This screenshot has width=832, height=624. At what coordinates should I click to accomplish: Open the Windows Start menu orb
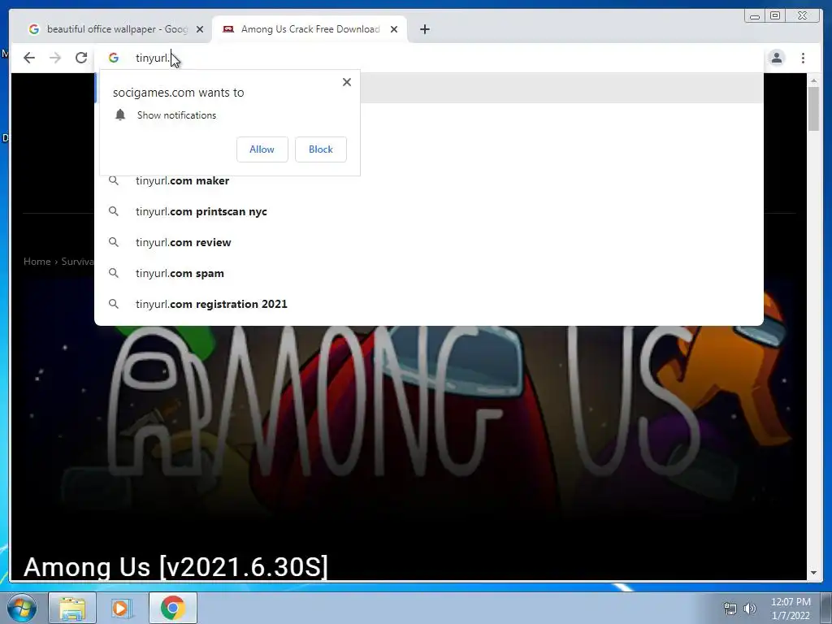21,608
